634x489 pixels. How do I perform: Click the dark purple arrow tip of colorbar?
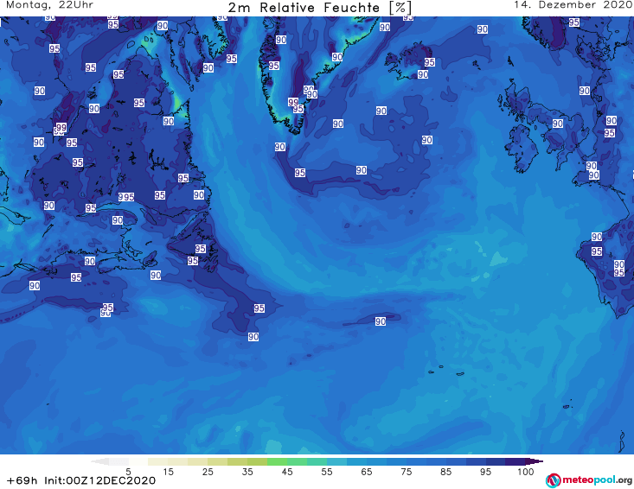(536, 461)
